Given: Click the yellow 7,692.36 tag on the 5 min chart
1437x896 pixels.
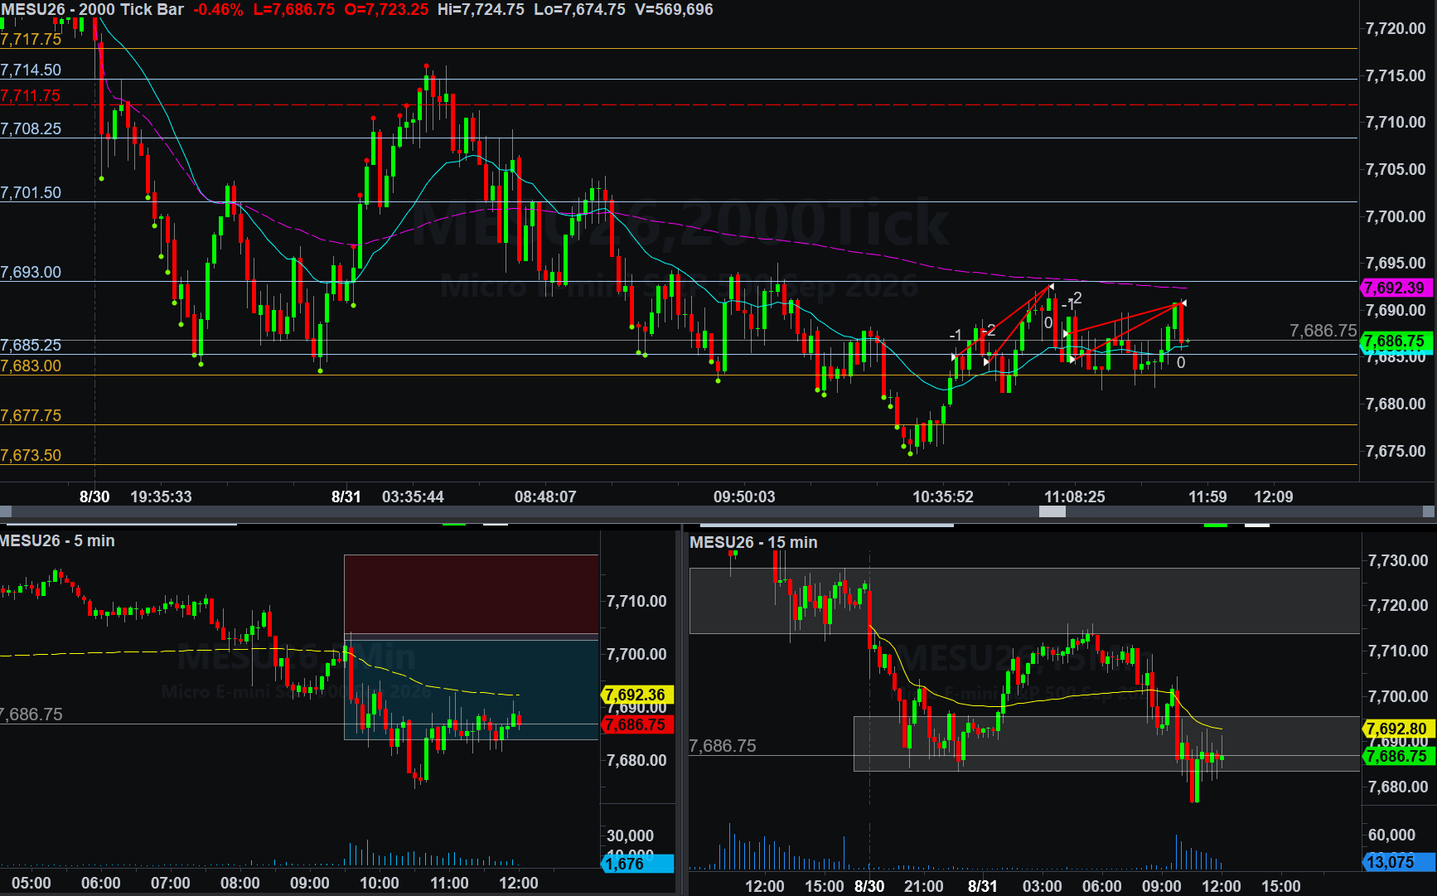Looking at the screenshot, I should point(636,695).
